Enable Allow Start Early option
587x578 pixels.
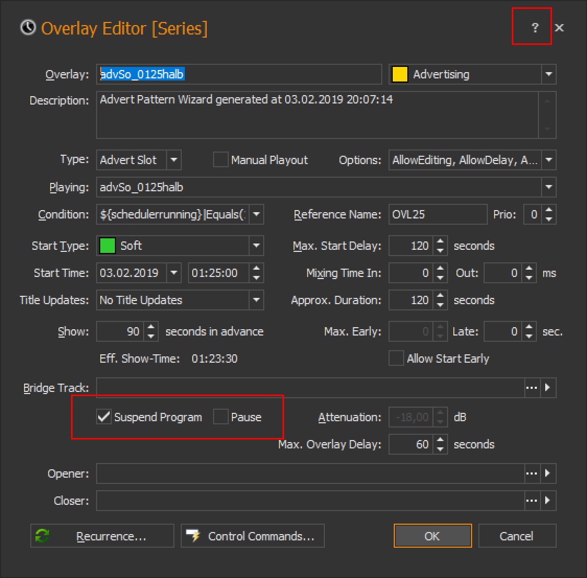pos(396,359)
